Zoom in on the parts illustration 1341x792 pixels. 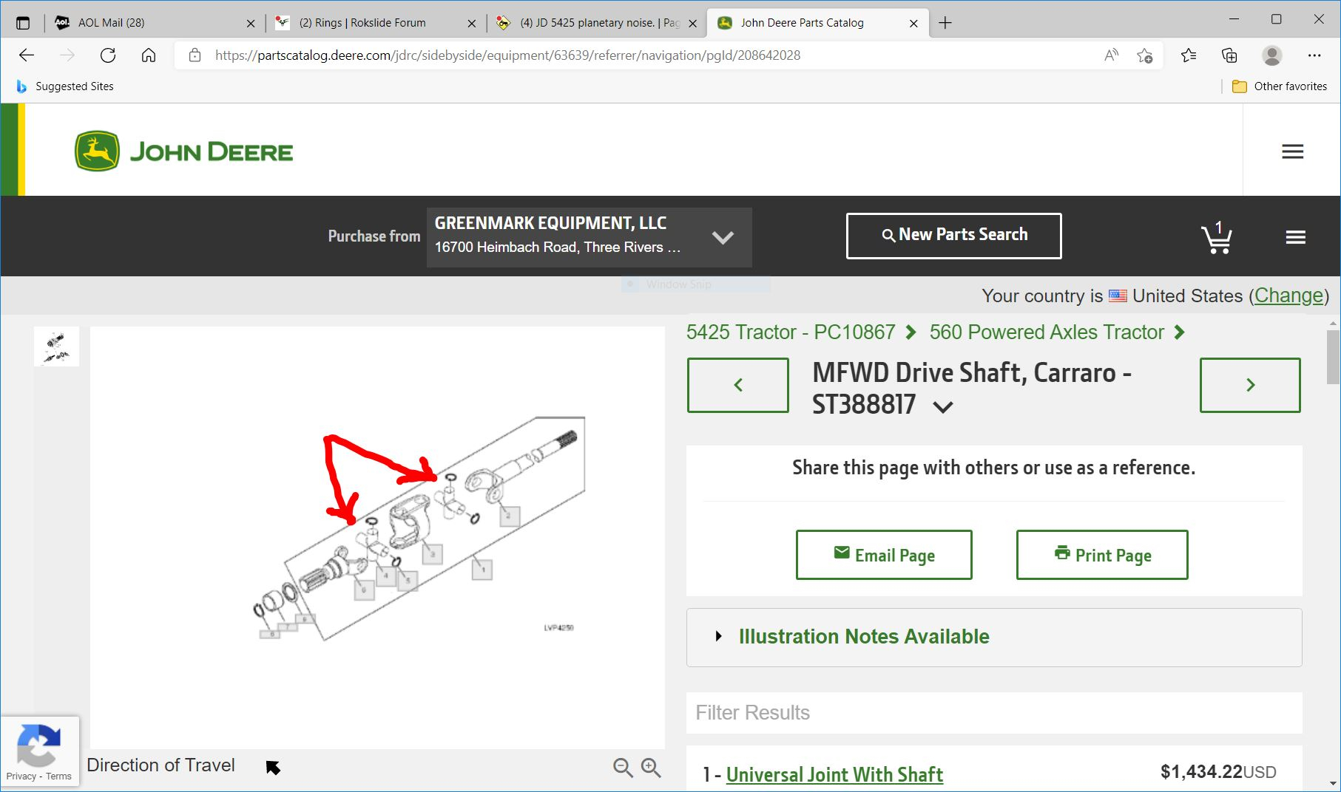[651, 768]
